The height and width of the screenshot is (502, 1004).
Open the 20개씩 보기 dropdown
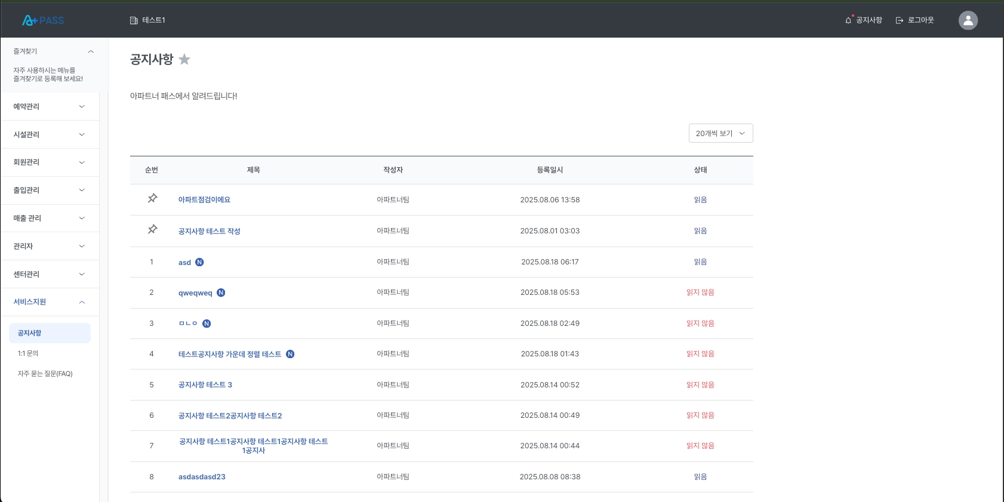[721, 133]
